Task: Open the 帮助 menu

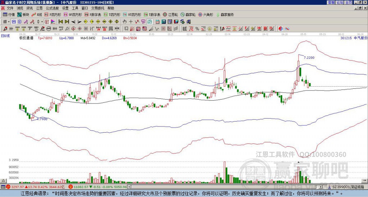Action: pyautogui.click(x=111, y=8)
